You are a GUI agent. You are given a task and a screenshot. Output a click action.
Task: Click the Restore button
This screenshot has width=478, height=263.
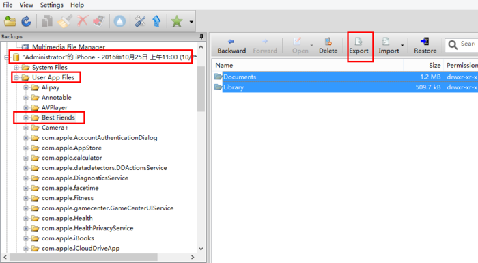(x=425, y=46)
